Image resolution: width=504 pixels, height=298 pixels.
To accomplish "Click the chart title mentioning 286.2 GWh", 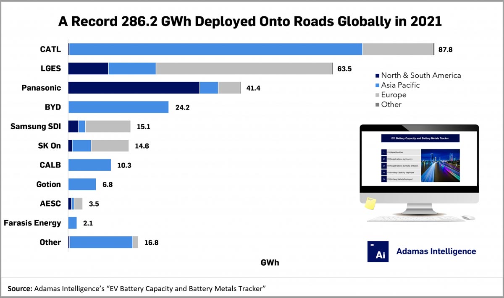I will 250,21.
